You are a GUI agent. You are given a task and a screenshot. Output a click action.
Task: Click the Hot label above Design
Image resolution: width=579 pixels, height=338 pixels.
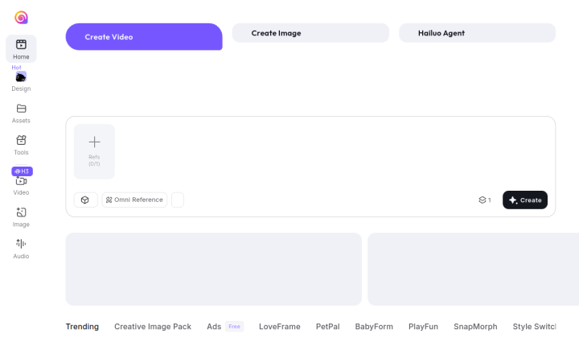[16, 68]
